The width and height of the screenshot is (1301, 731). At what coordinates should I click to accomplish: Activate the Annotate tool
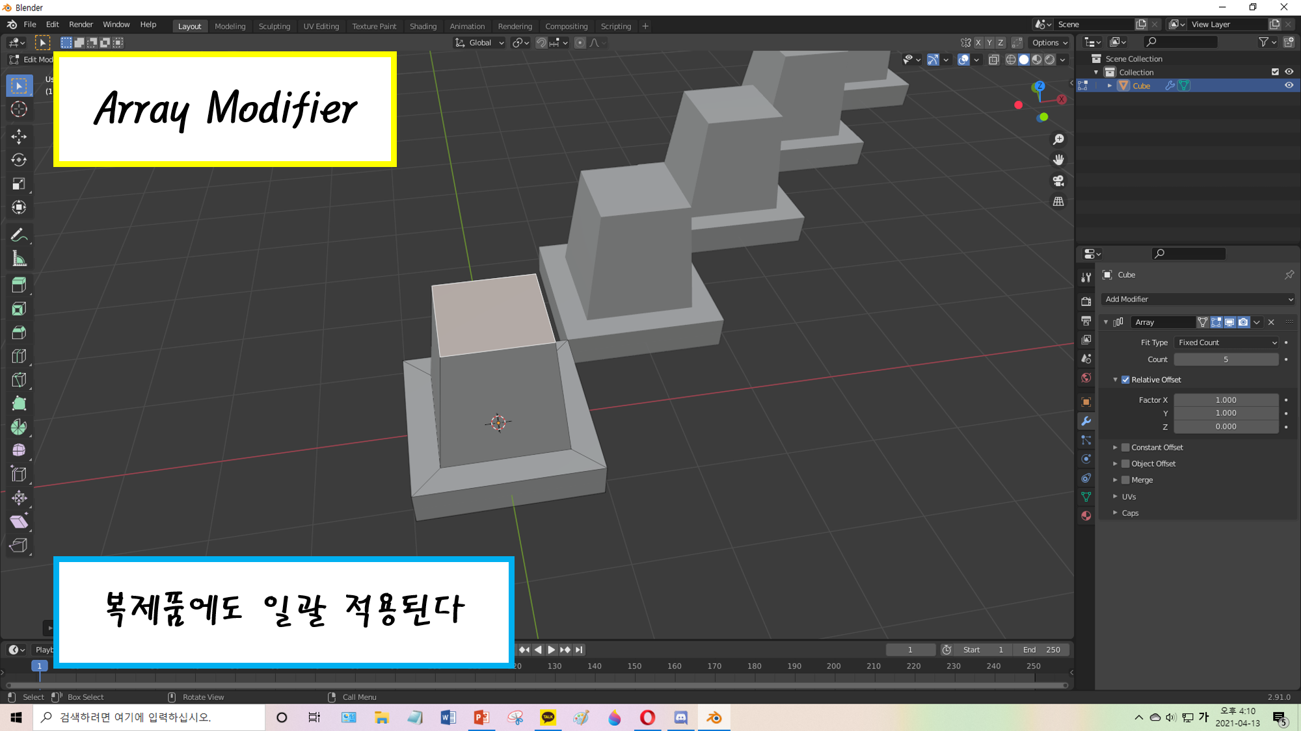point(19,234)
